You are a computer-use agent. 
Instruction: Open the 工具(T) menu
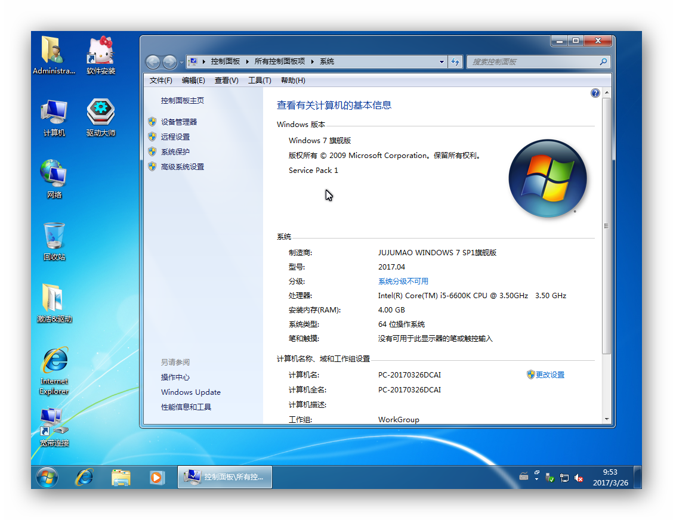point(260,81)
